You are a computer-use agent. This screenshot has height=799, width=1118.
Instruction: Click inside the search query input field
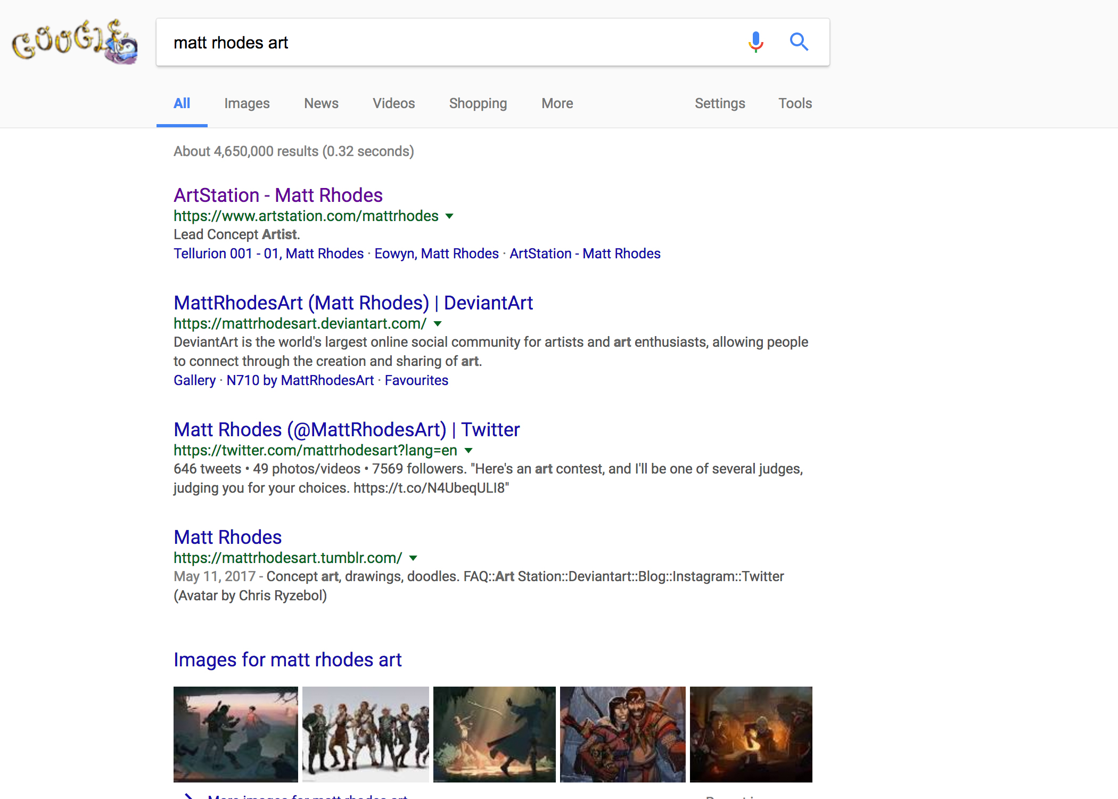pos(426,42)
